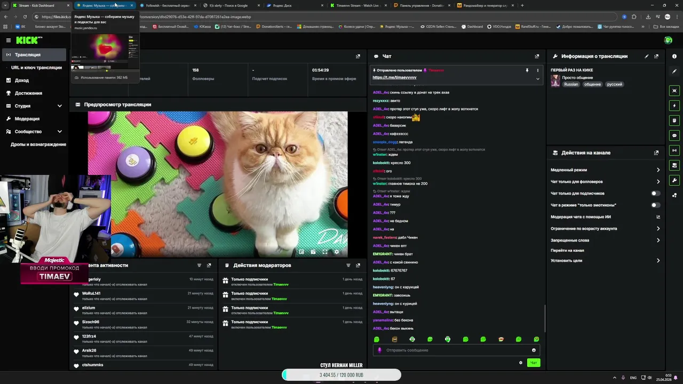
Task: Click the Russian language tag
Action: (x=571, y=84)
